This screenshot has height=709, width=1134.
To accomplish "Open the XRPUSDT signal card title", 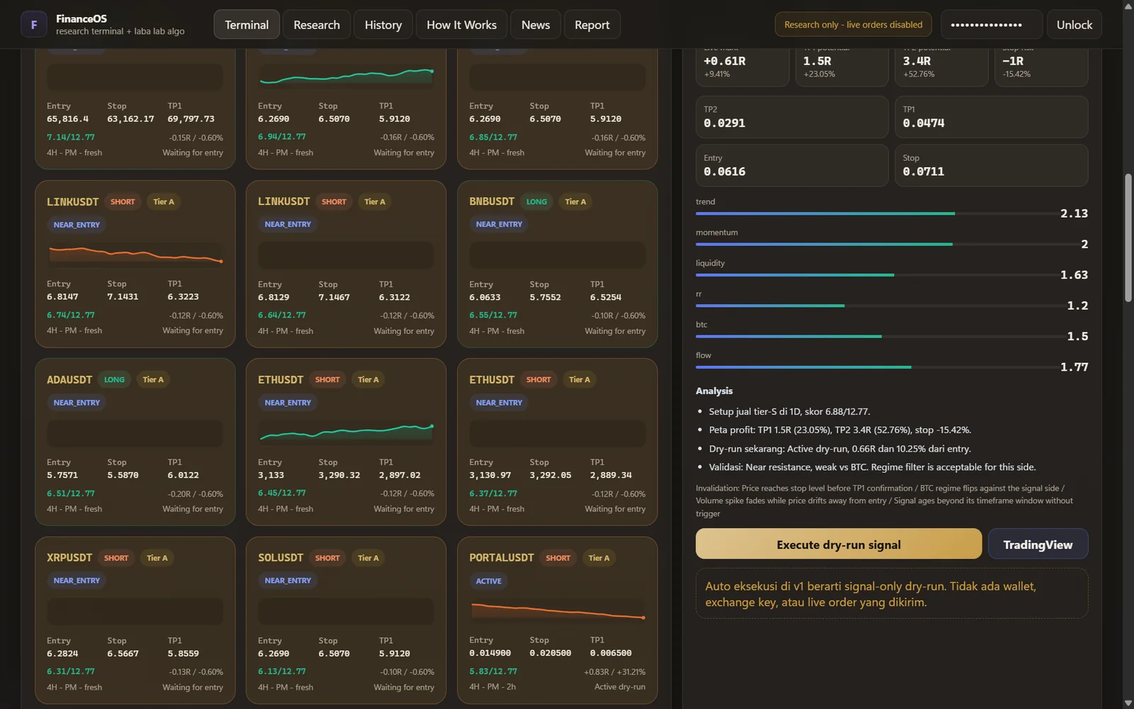I will (69, 558).
